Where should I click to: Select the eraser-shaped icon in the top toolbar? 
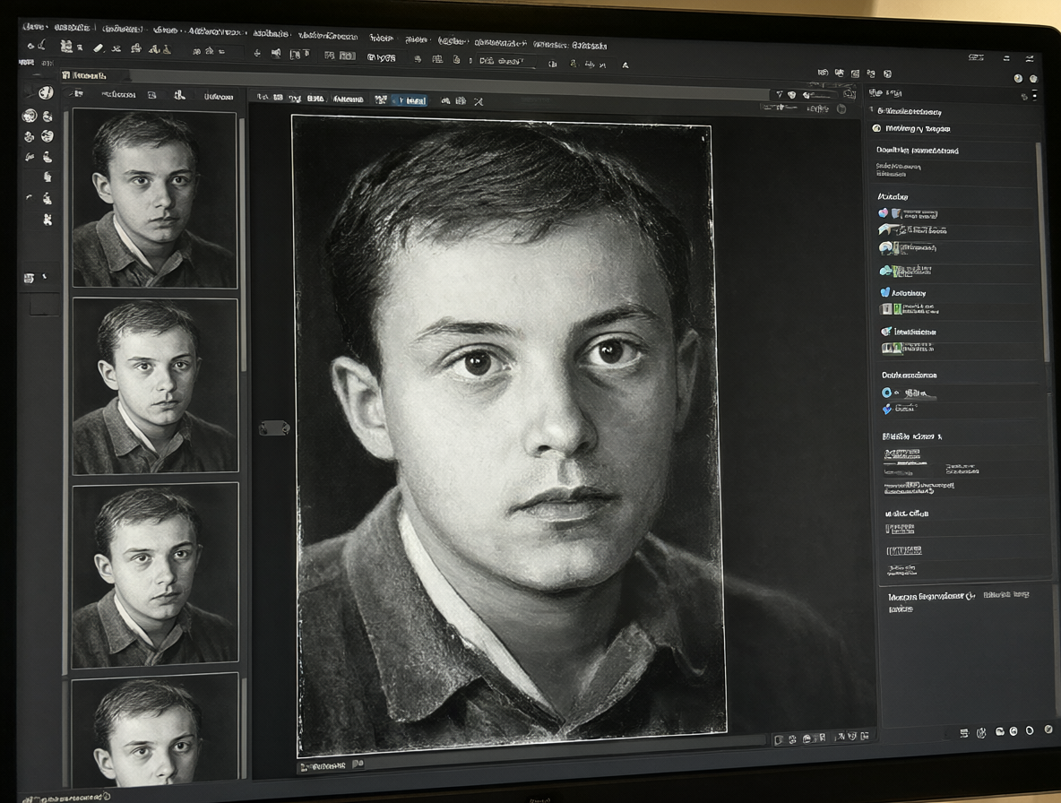tap(98, 48)
